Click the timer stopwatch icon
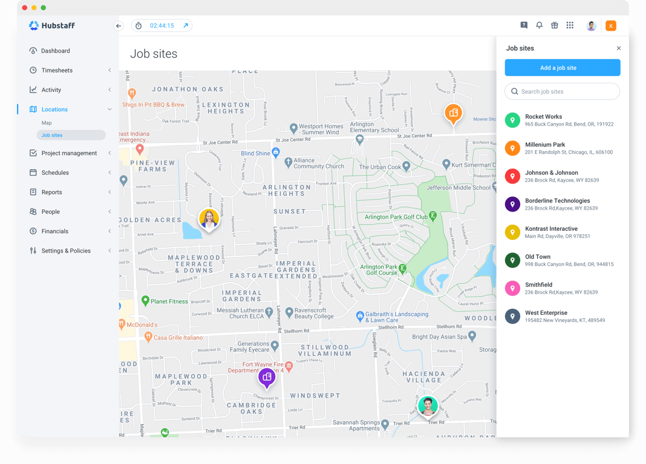The image size is (646, 464). point(139,25)
